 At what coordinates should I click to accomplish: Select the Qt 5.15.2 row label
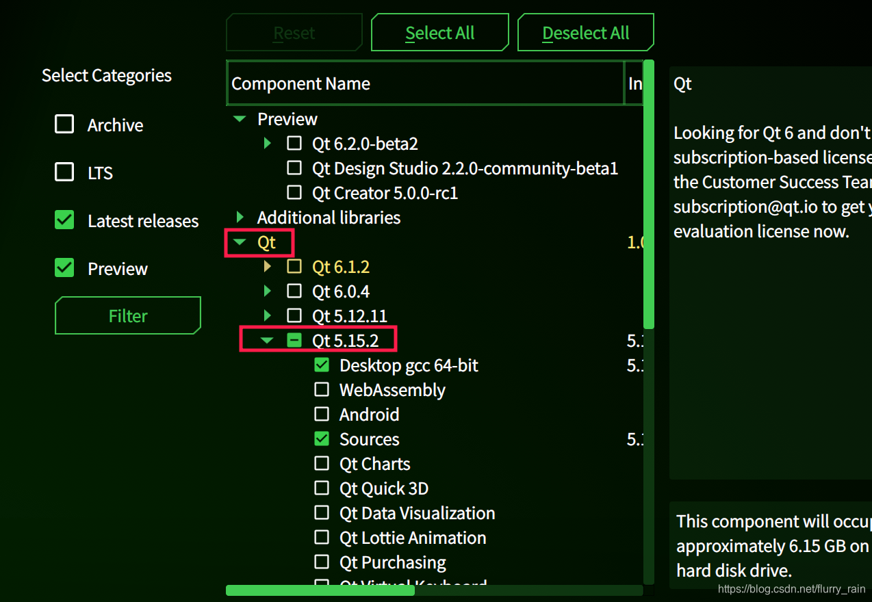click(346, 341)
